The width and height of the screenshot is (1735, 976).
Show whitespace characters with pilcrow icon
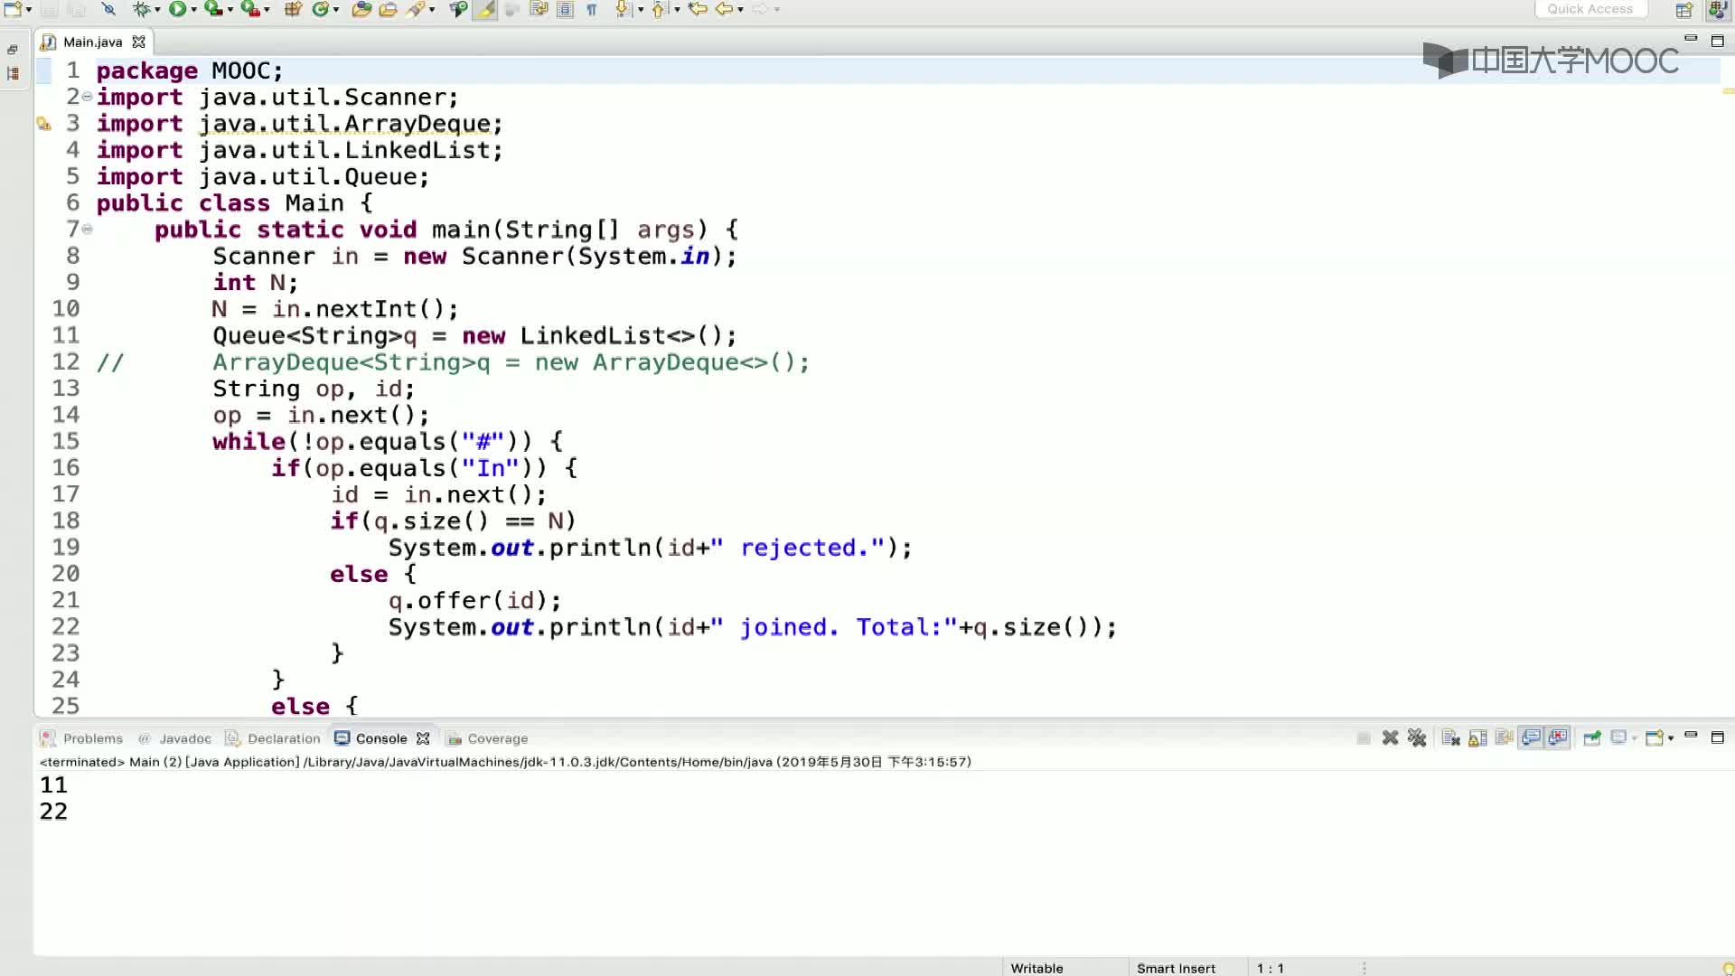coord(592,9)
